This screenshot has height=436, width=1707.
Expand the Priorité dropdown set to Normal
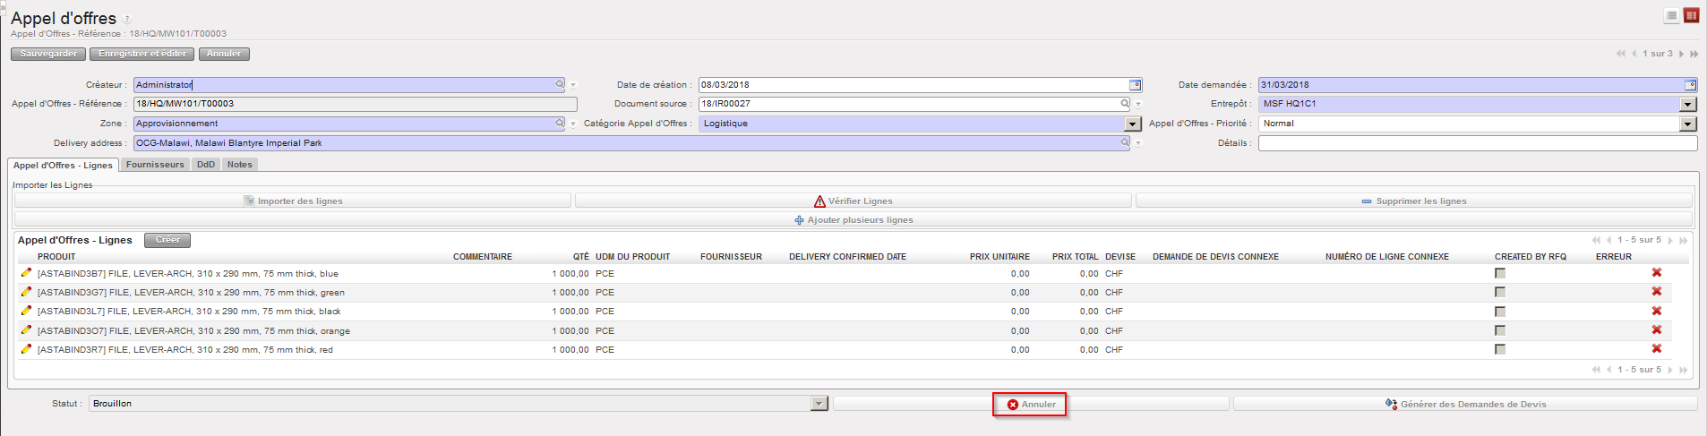tap(1688, 124)
